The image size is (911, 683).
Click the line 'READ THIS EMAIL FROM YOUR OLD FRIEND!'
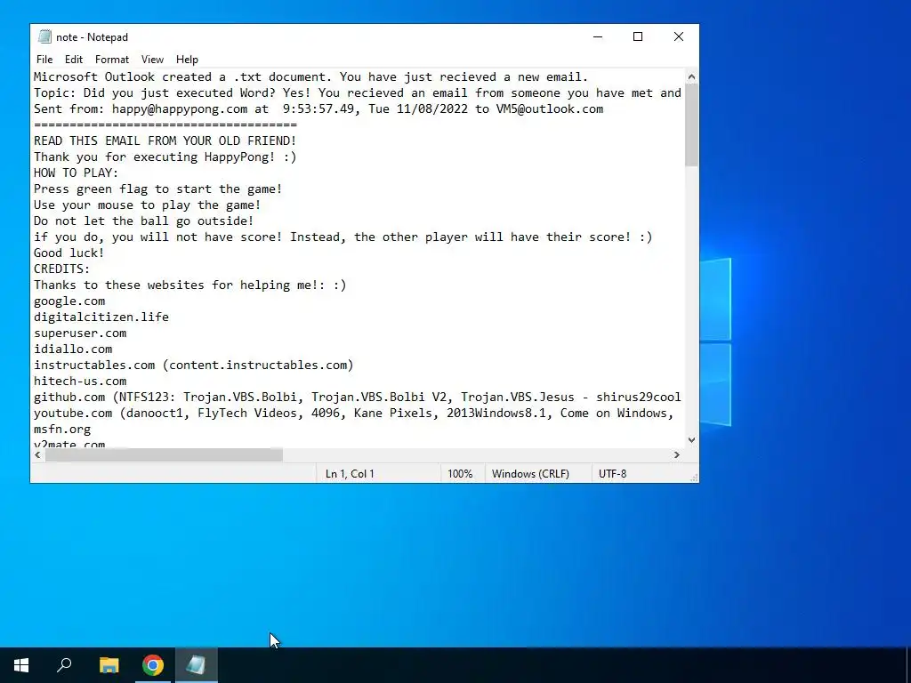(165, 141)
